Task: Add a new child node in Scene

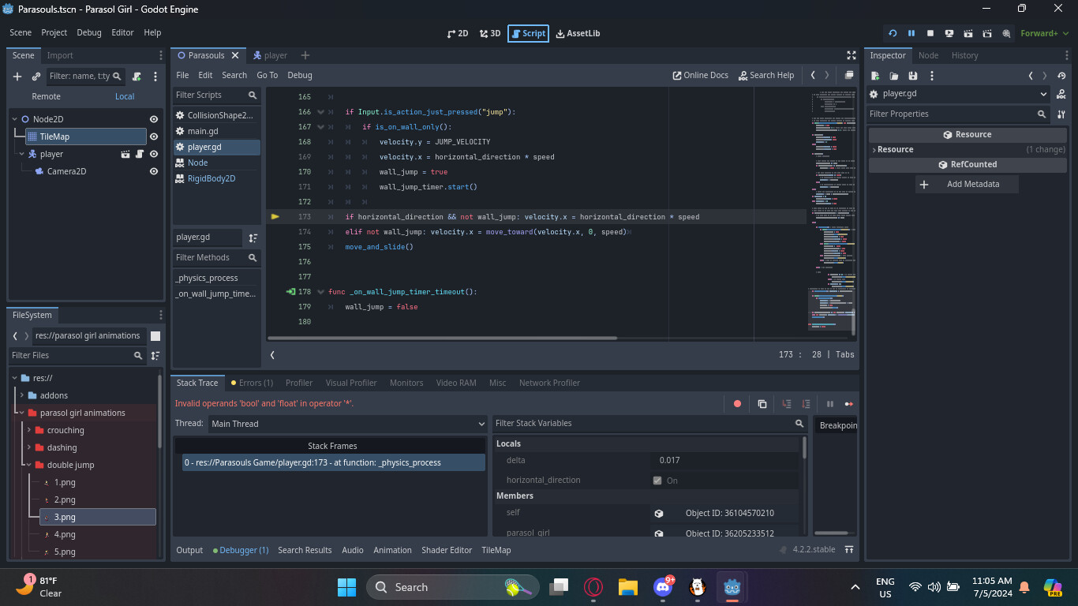Action: pos(17,77)
